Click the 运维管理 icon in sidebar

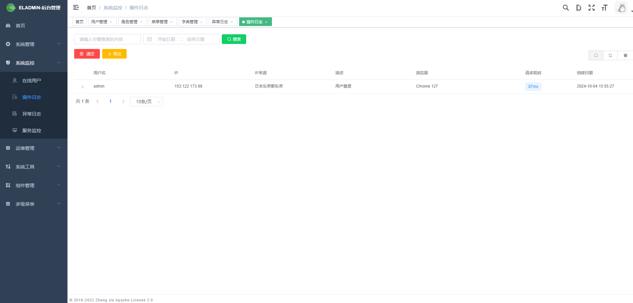point(8,148)
